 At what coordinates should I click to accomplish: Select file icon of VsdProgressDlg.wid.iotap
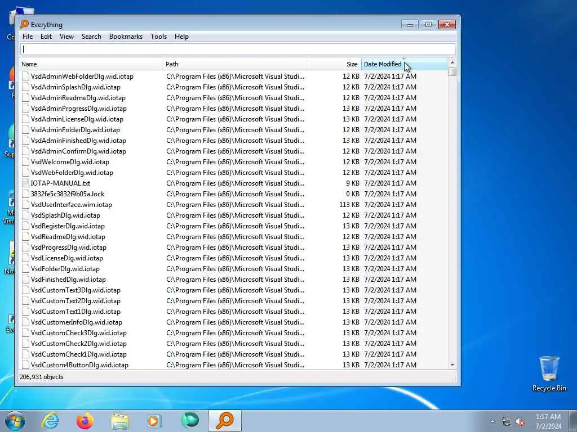coord(25,247)
